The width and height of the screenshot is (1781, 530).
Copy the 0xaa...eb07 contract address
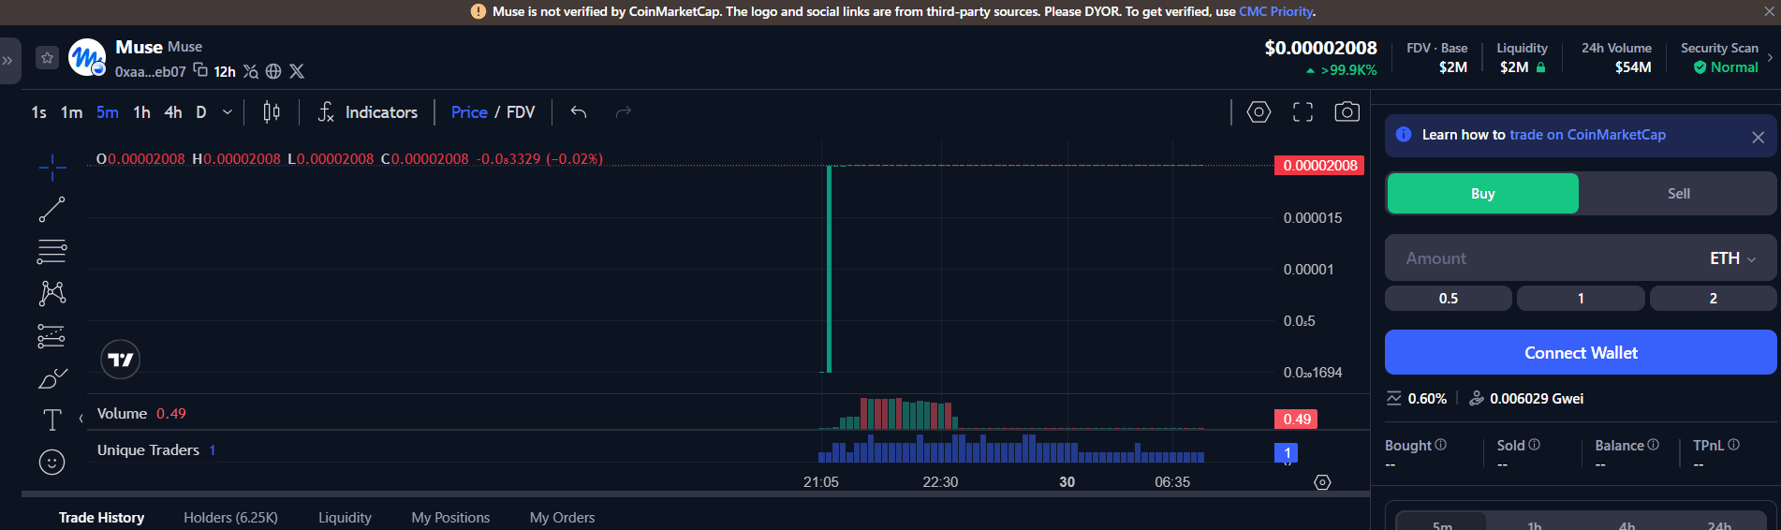200,70
